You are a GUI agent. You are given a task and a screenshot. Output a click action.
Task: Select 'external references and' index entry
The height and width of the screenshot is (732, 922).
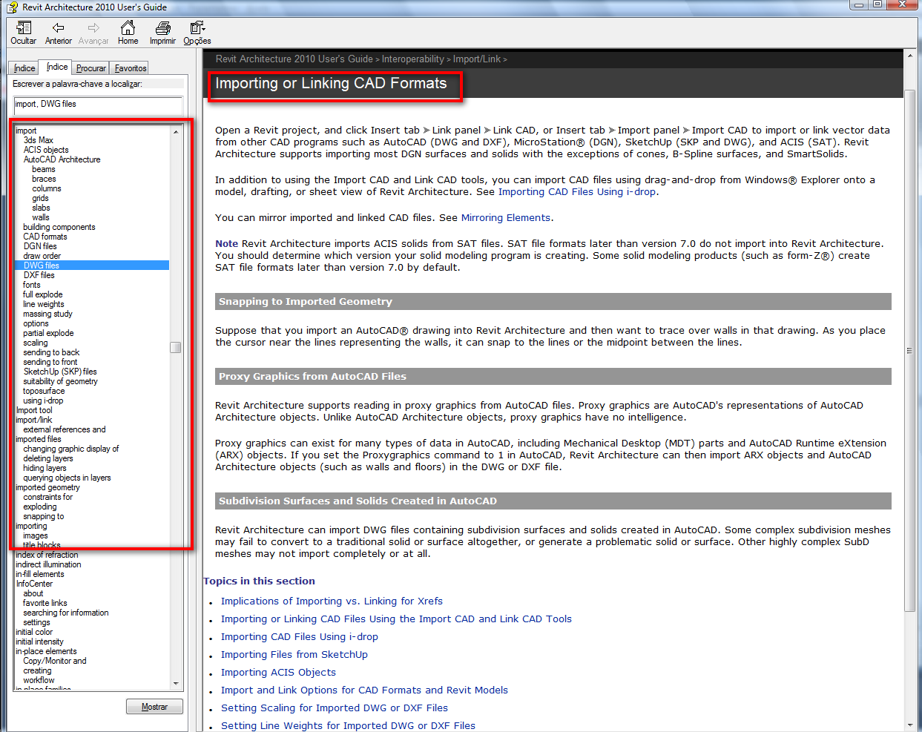point(65,429)
